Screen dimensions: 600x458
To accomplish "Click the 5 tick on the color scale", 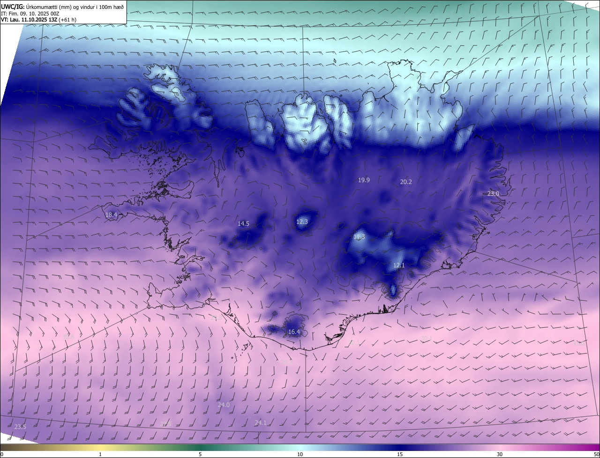I will tap(200, 454).
